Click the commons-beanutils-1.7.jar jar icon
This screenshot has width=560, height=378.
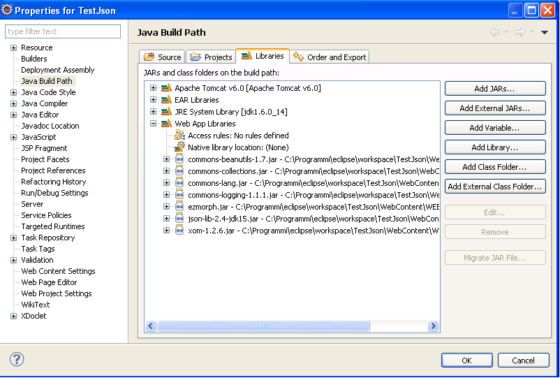[x=179, y=159]
